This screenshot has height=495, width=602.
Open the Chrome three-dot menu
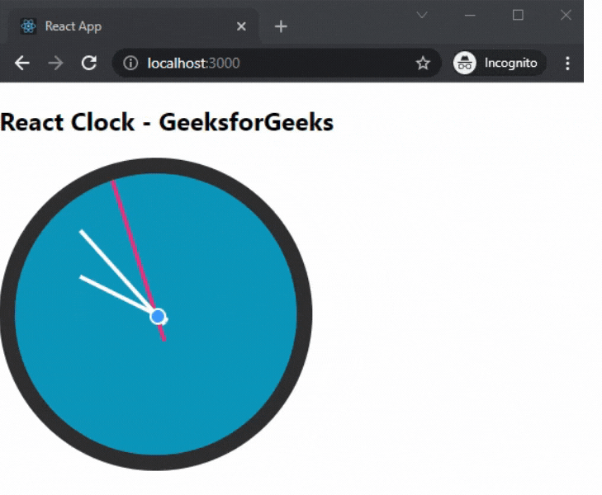click(567, 64)
